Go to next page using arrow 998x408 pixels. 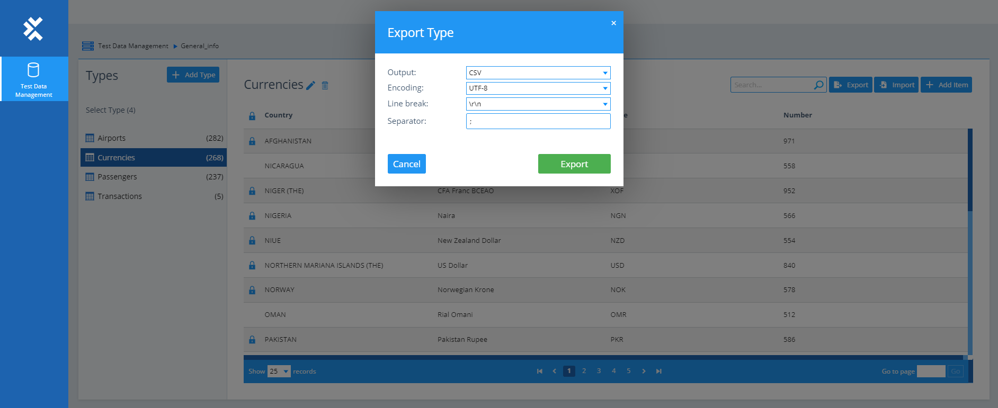click(644, 371)
